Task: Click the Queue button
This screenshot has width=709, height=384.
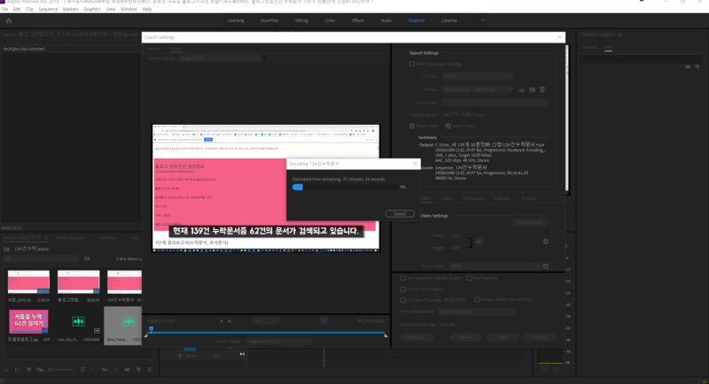Action: coord(465,337)
